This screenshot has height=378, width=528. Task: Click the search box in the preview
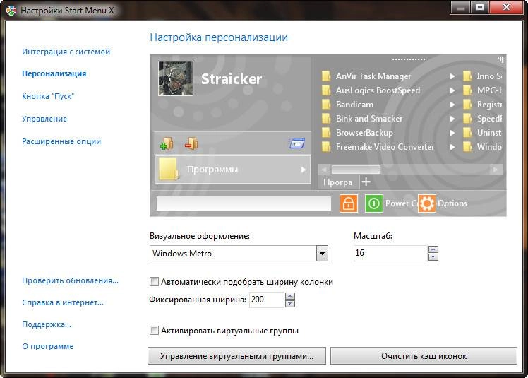pyautogui.click(x=244, y=203)
